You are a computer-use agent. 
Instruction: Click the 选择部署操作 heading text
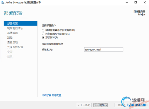click(49, 26)
